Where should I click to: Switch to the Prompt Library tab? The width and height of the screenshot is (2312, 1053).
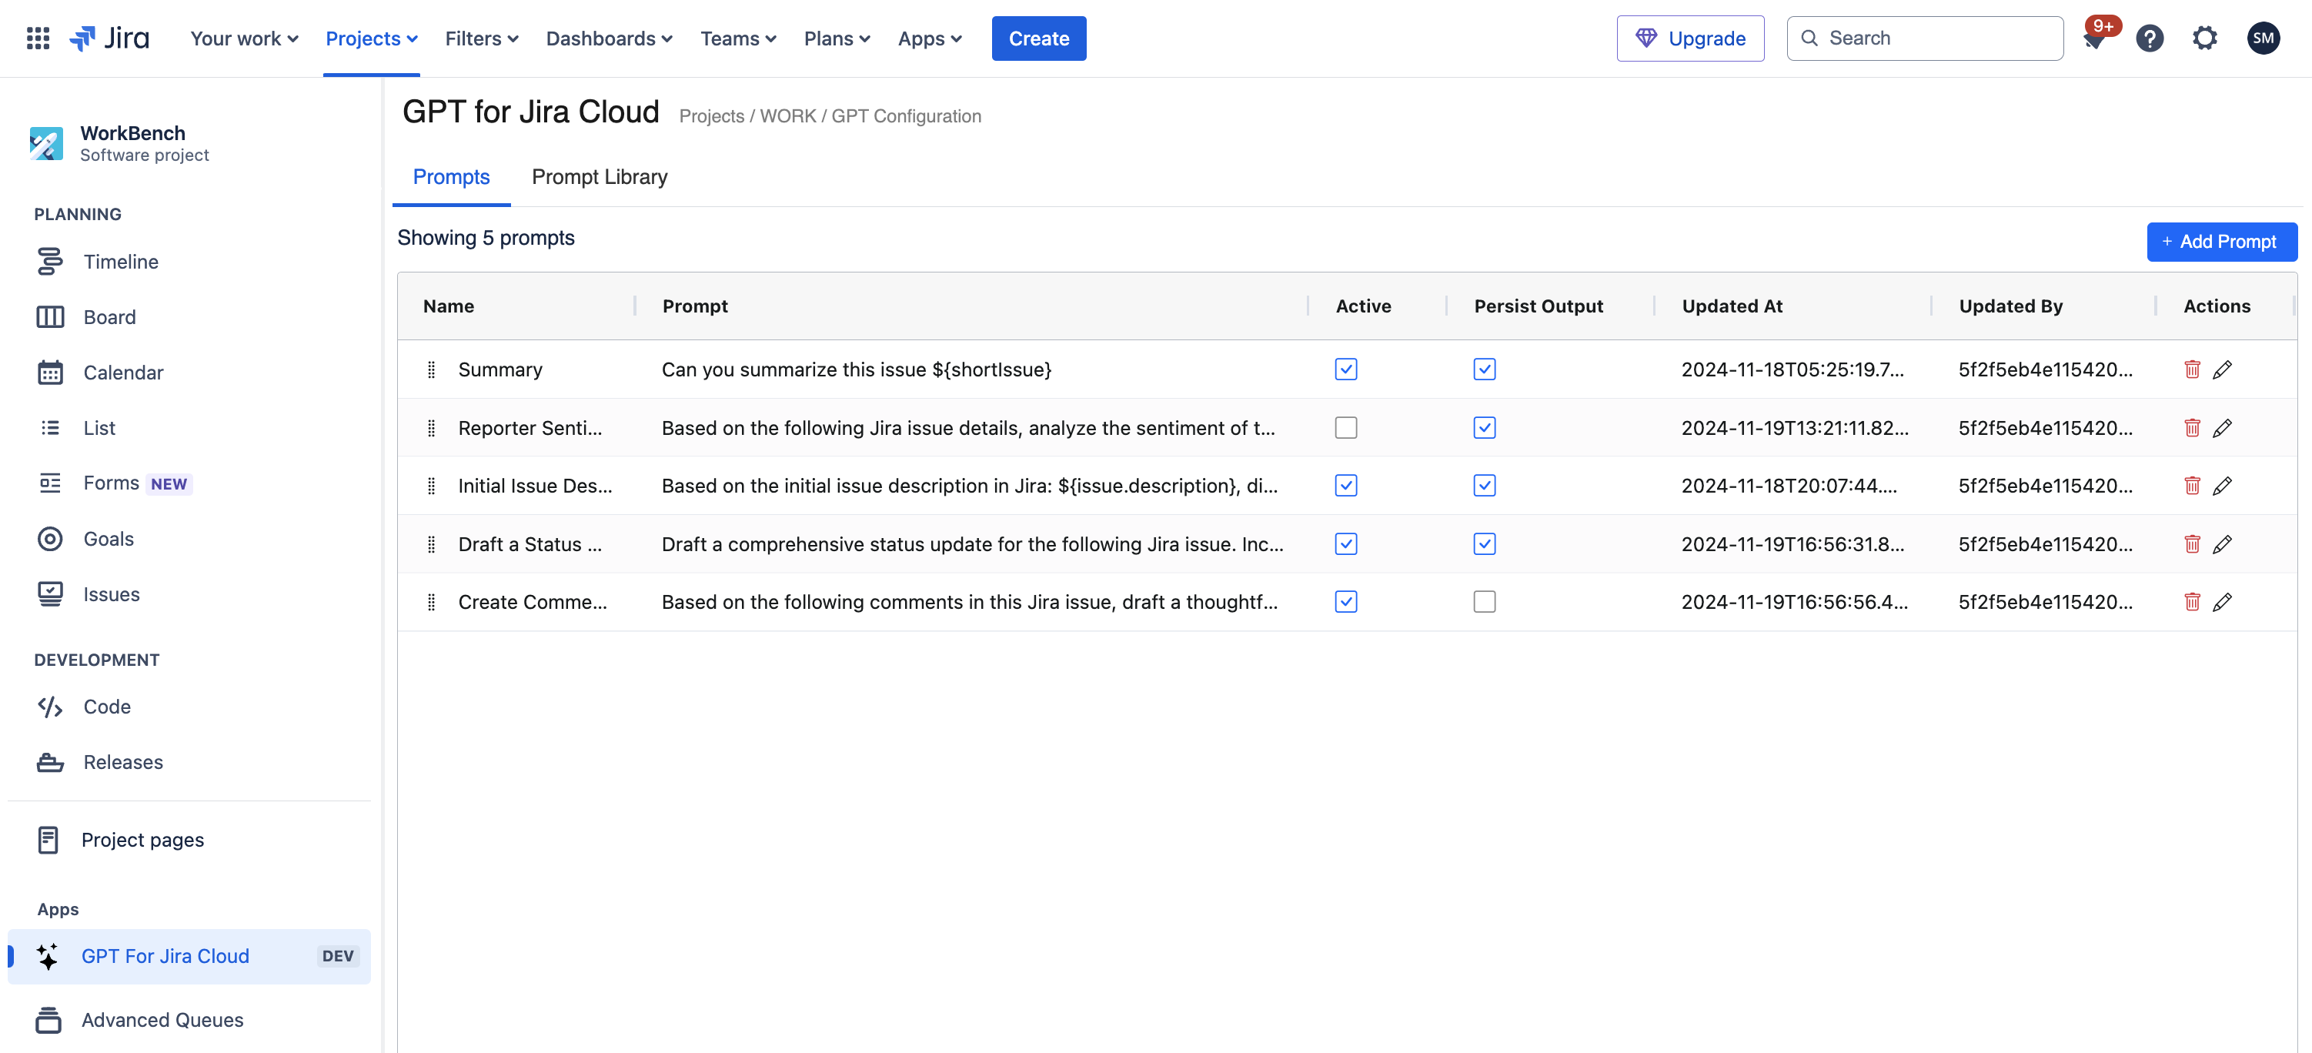click(599, 177)
